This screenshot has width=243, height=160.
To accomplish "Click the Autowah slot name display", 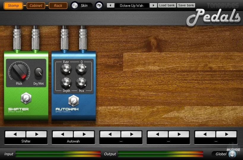I will point(73,141).
